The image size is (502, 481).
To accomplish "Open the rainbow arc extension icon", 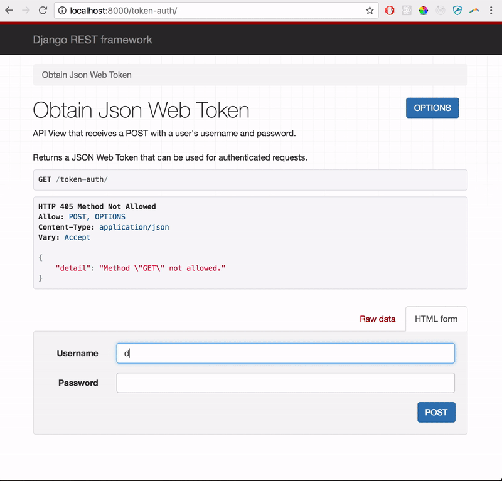I will click(474, 11).
